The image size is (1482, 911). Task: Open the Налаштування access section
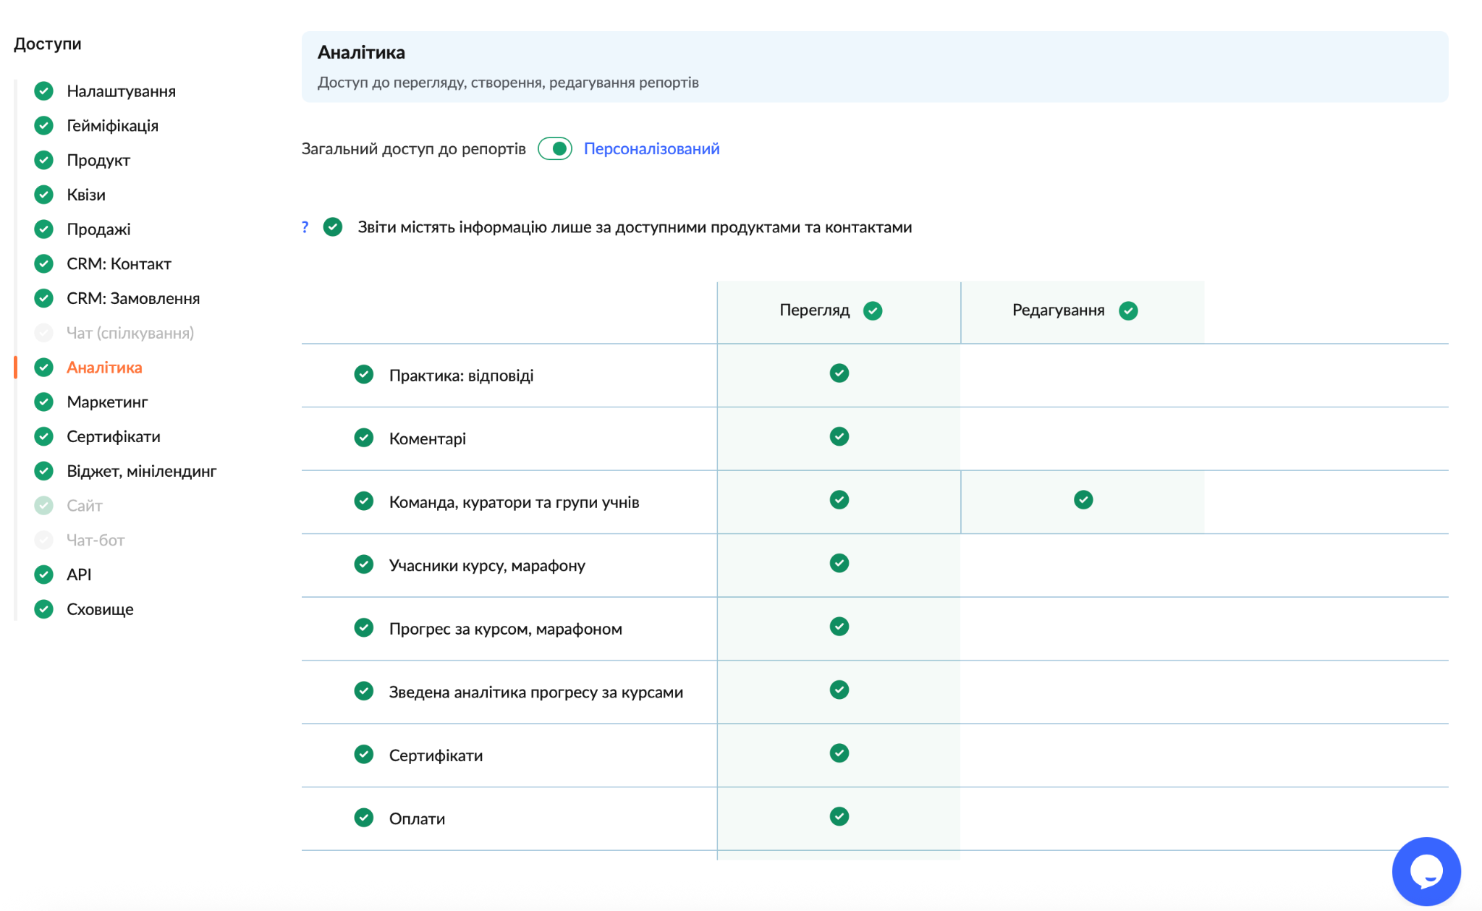121,91
